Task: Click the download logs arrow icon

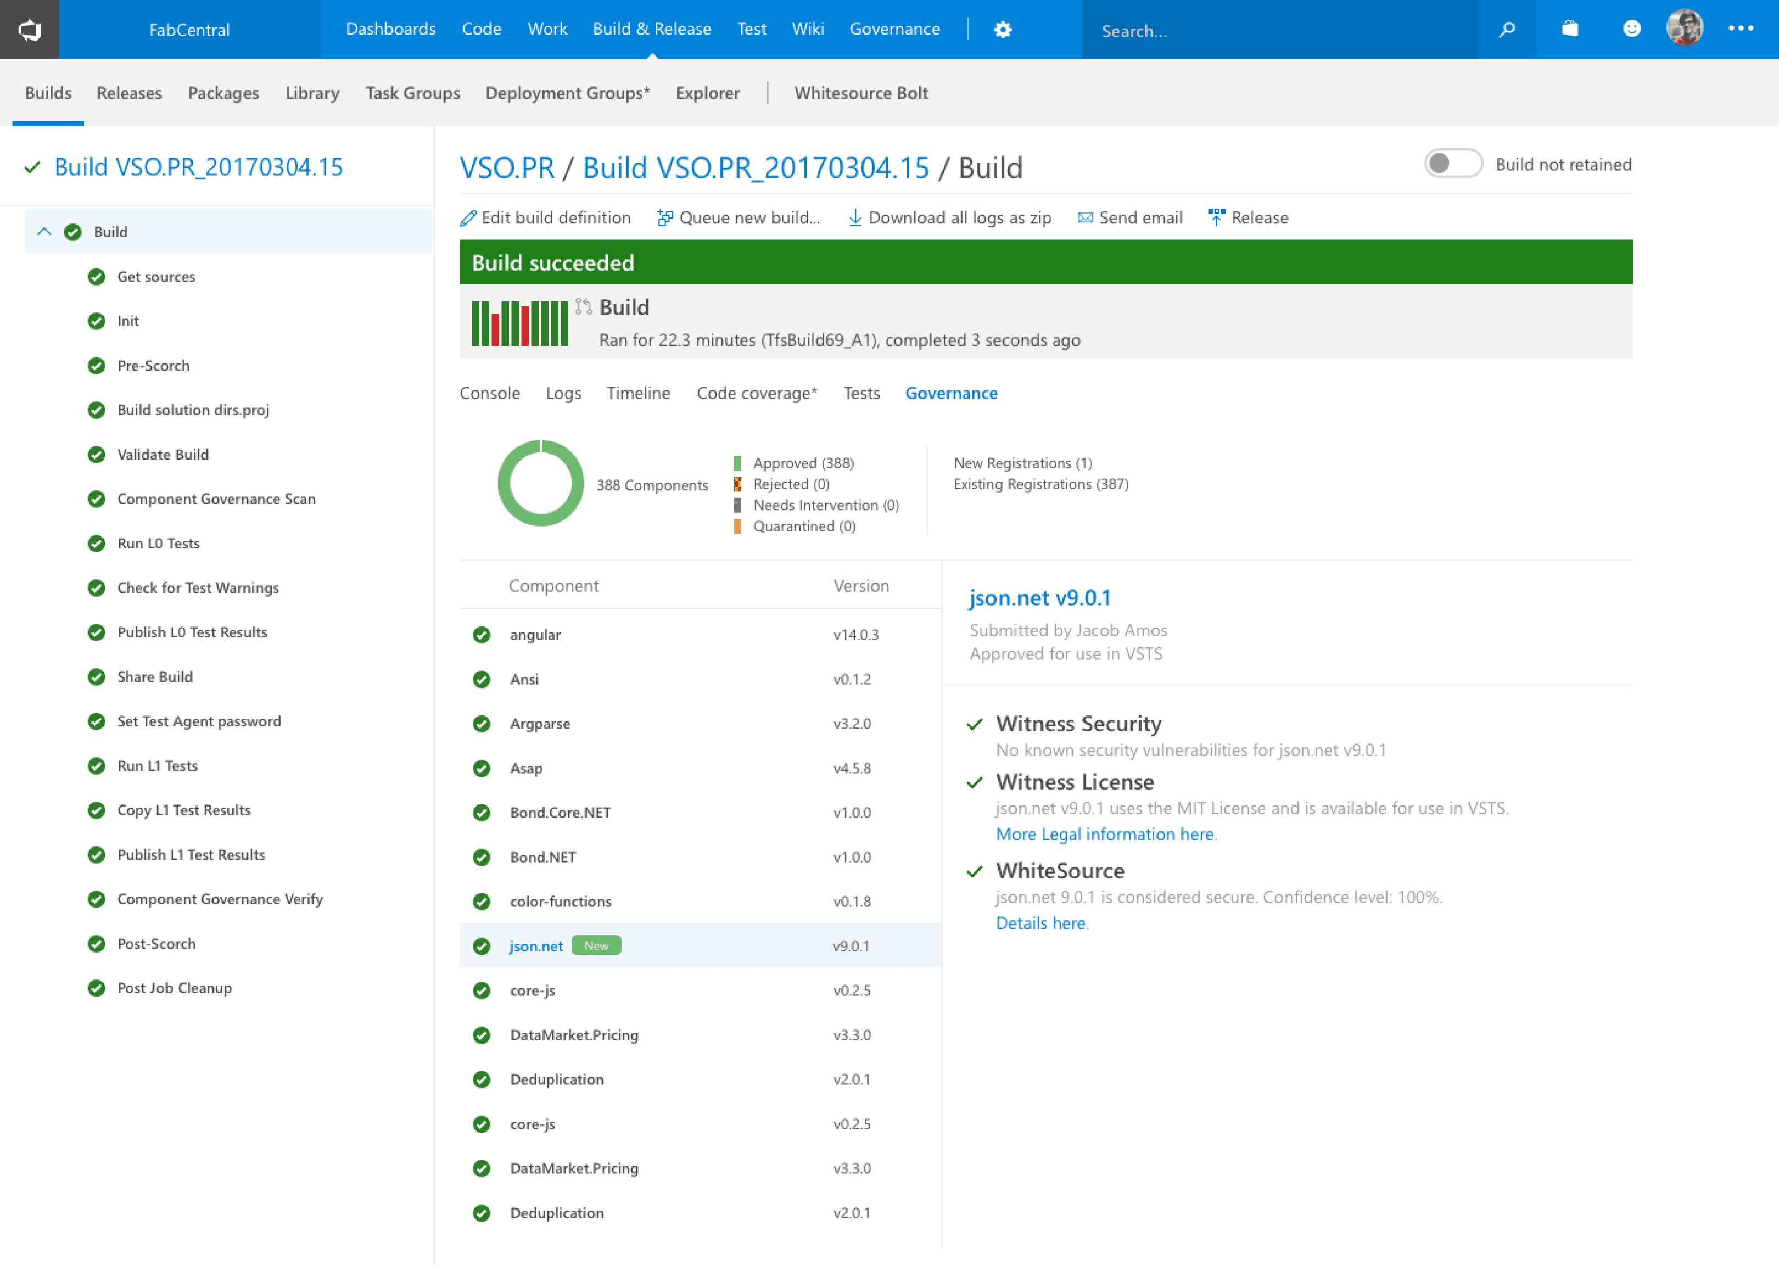Action: click(854, 218)
